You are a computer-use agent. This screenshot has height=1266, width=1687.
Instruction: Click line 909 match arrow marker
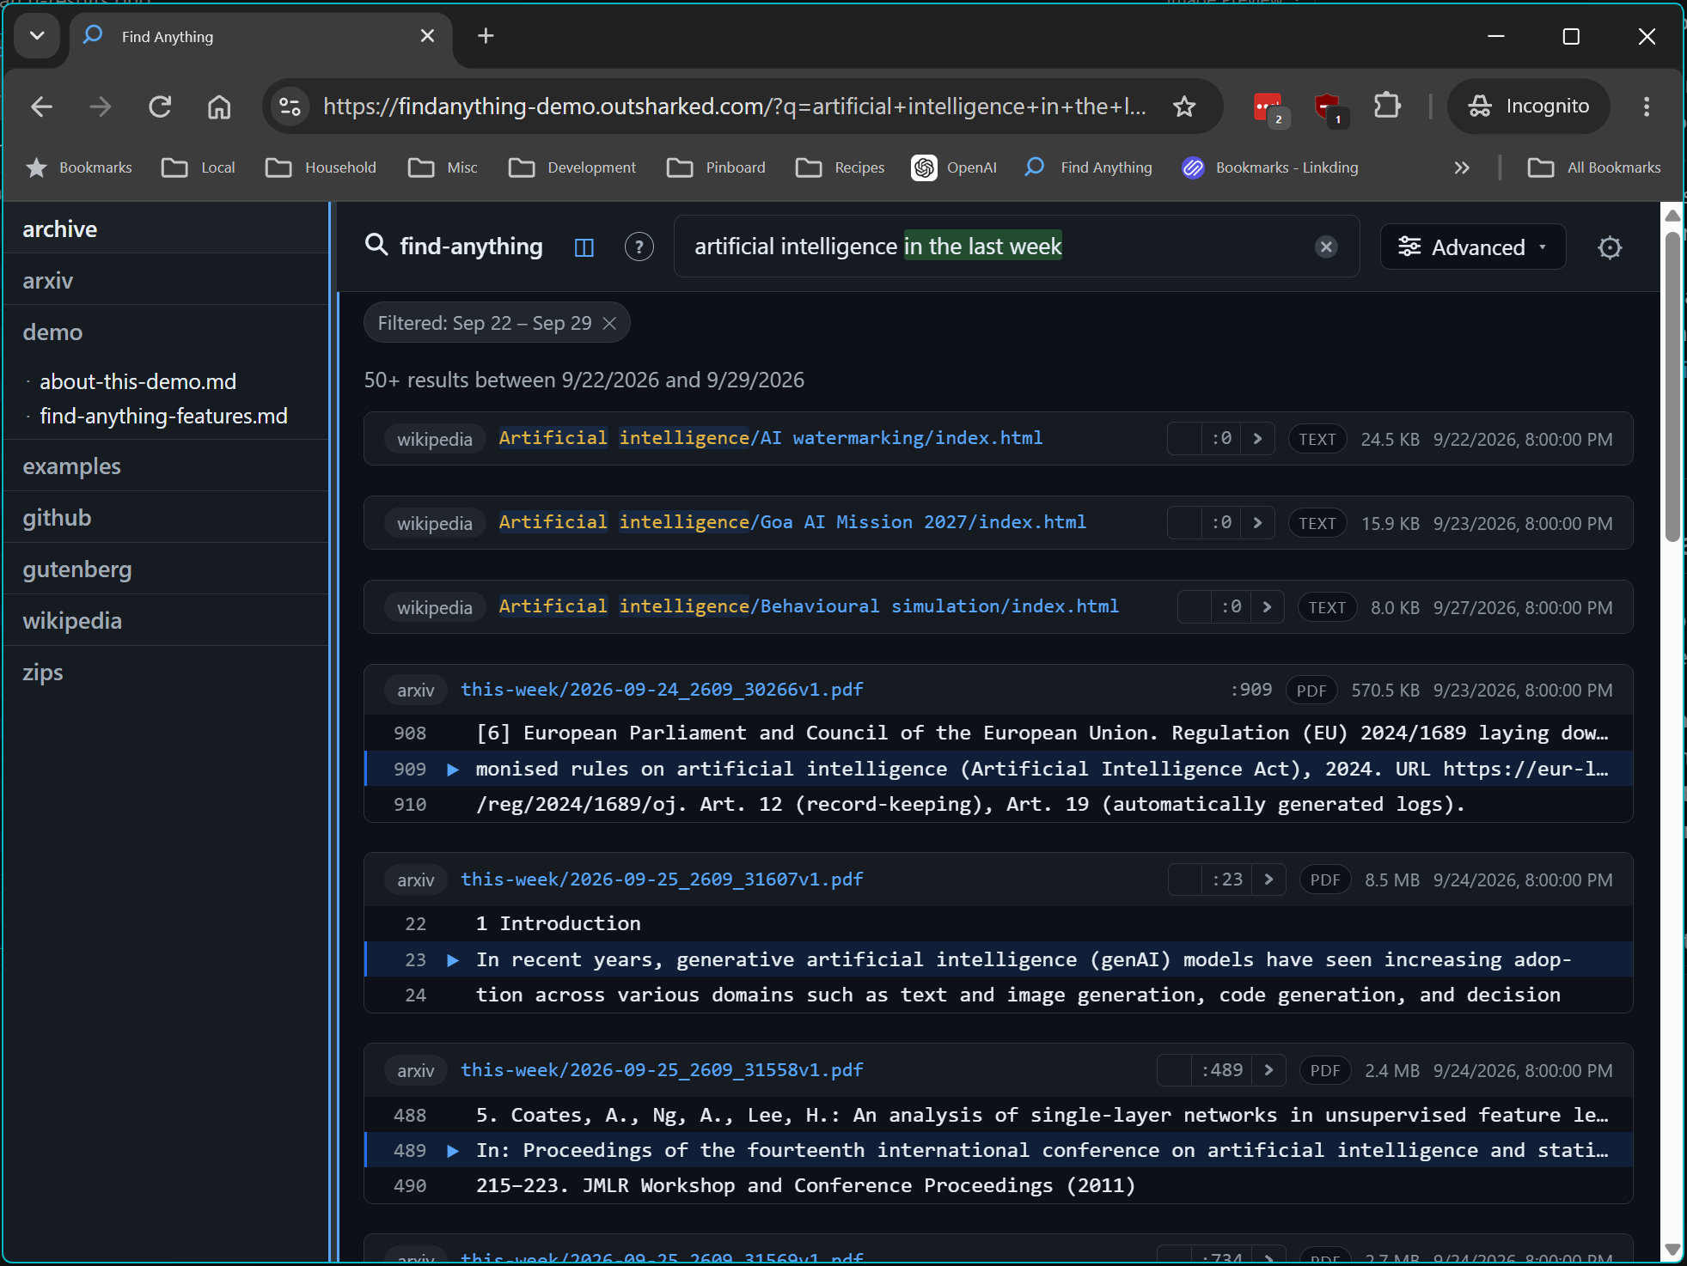point(453,770)
